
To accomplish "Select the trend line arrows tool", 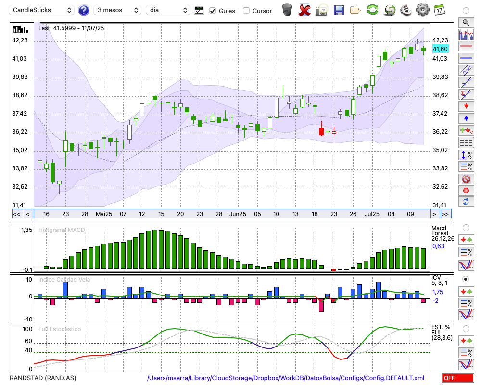I will [x=466, y=82].
